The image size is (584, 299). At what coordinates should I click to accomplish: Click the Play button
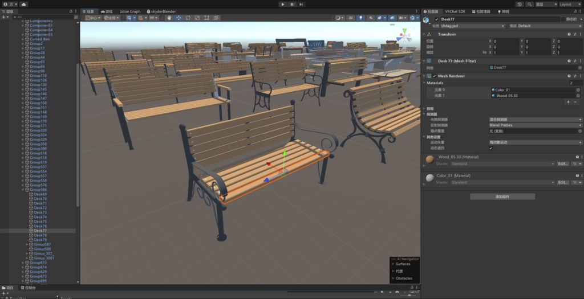coord(283,5)
